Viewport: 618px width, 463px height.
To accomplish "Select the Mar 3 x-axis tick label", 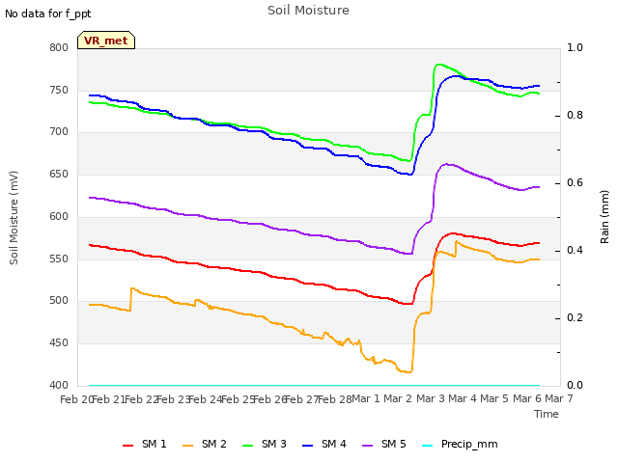I will [431, 398].
